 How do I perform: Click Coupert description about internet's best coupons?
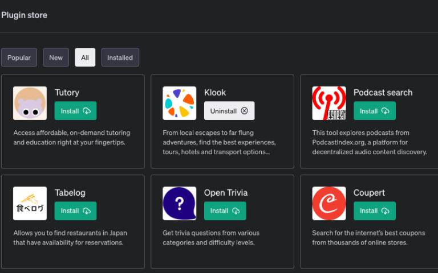(369, 238)
